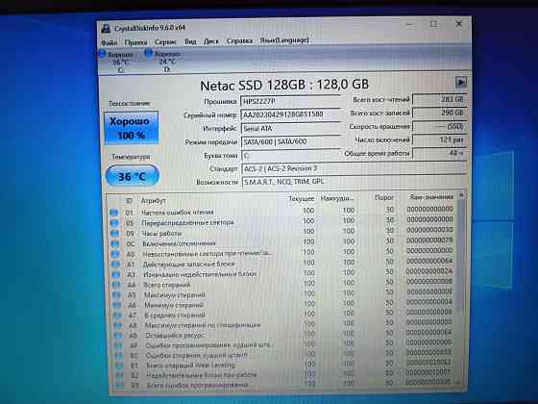Viewport: 538px width, 404px height.
Task: Open the Файл menu
Action: tap(110, 42)
